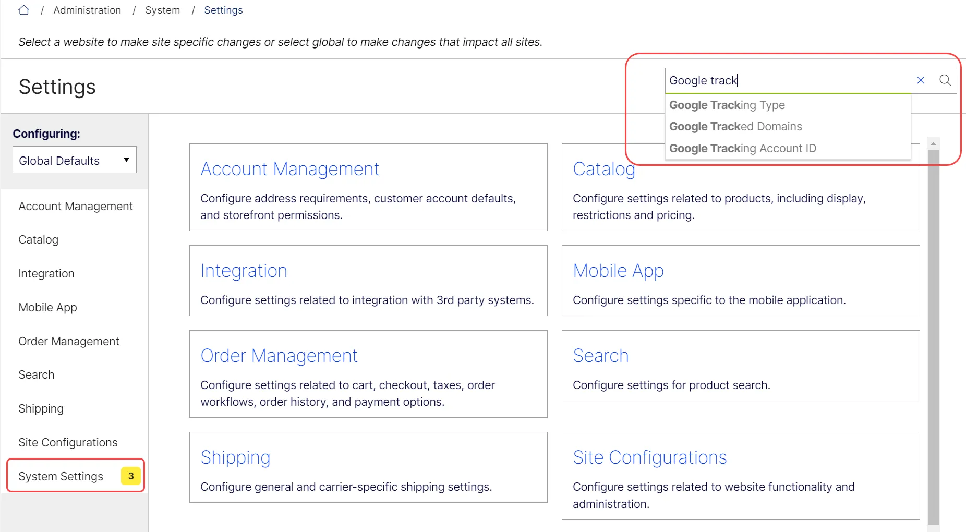Select Catalog in left sidebar
The image size is (966, 532).
point(39,240)
